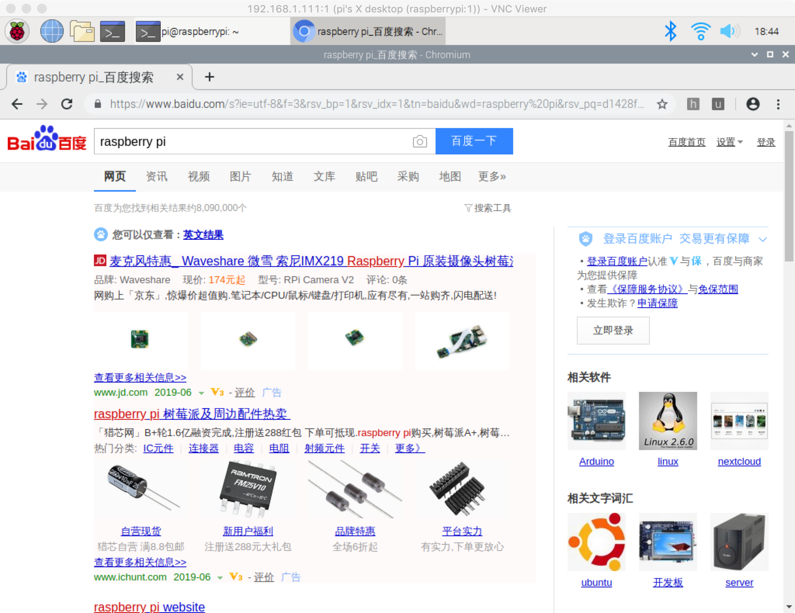Open the Raspberry Pi main menu
This screenshot has height=613, width=795.
(x=17, y=31)
